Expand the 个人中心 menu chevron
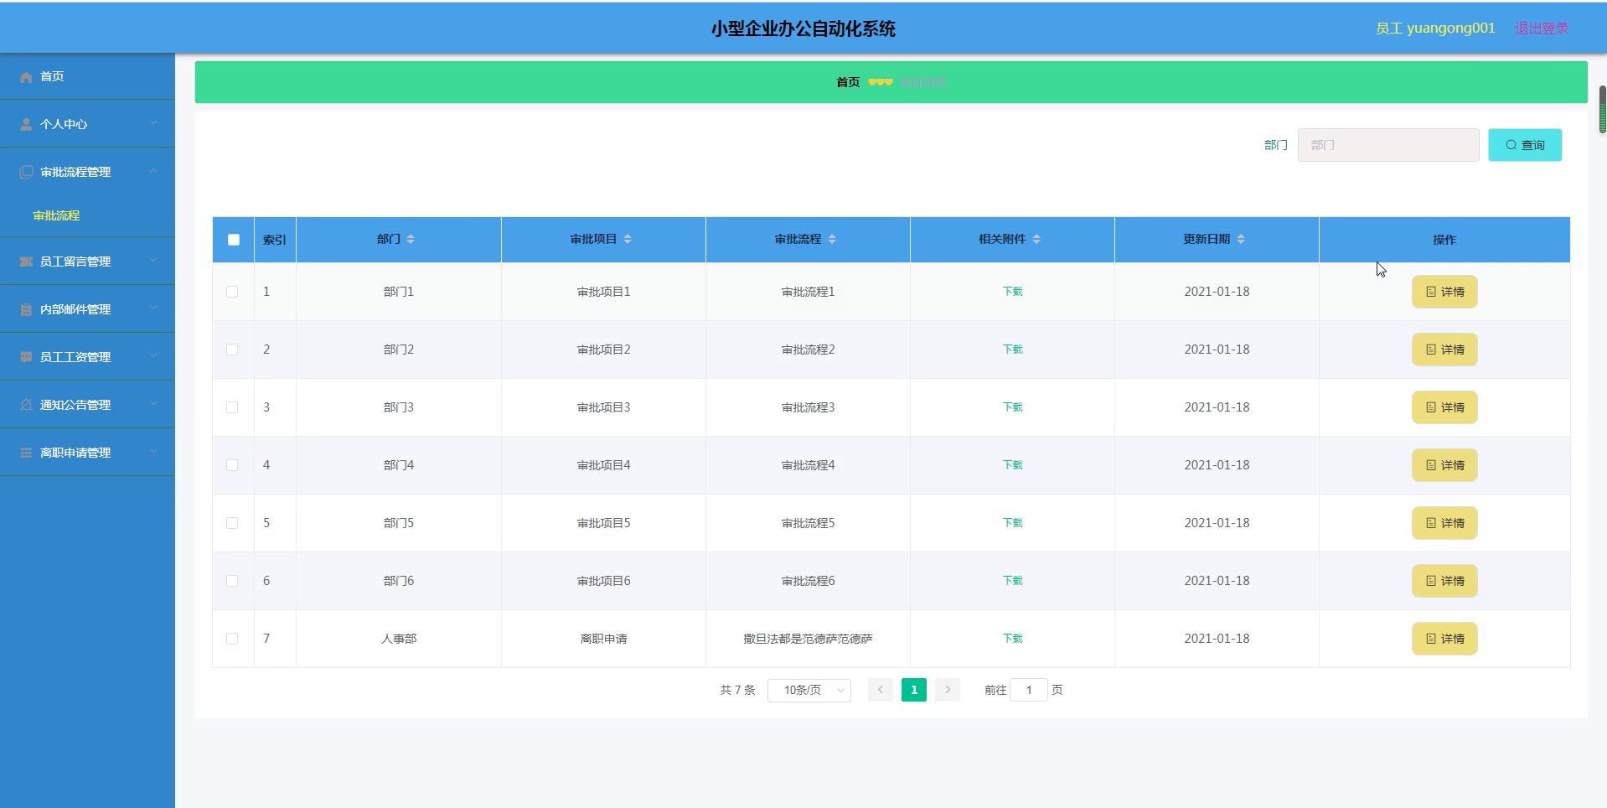 (x=154, y=123)
